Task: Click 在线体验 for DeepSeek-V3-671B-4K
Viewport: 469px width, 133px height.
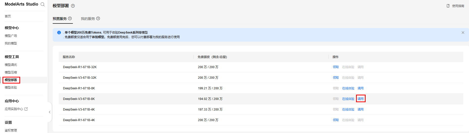Action: click(x=348, y=110)
